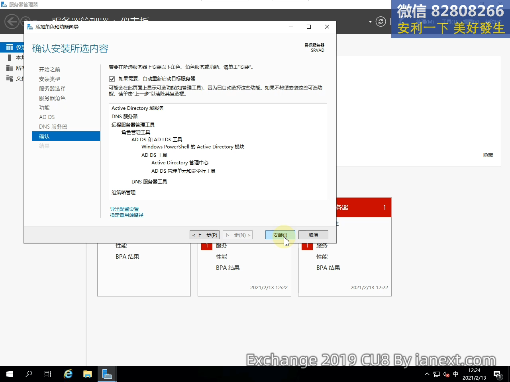Click the red alert badge beside middle tile's 服务

coord(207,246)
